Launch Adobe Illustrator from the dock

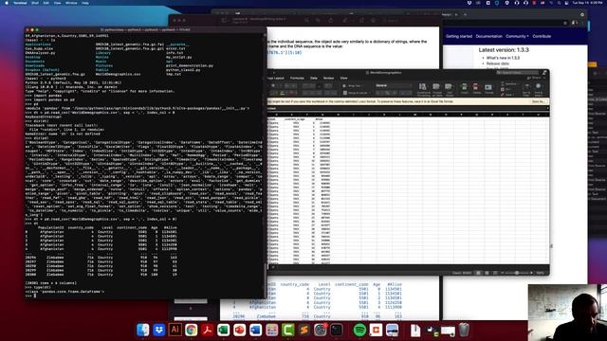click(x=175, y=330)
